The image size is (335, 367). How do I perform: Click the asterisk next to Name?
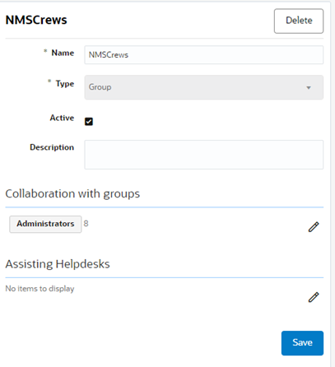tap(45, 51)
